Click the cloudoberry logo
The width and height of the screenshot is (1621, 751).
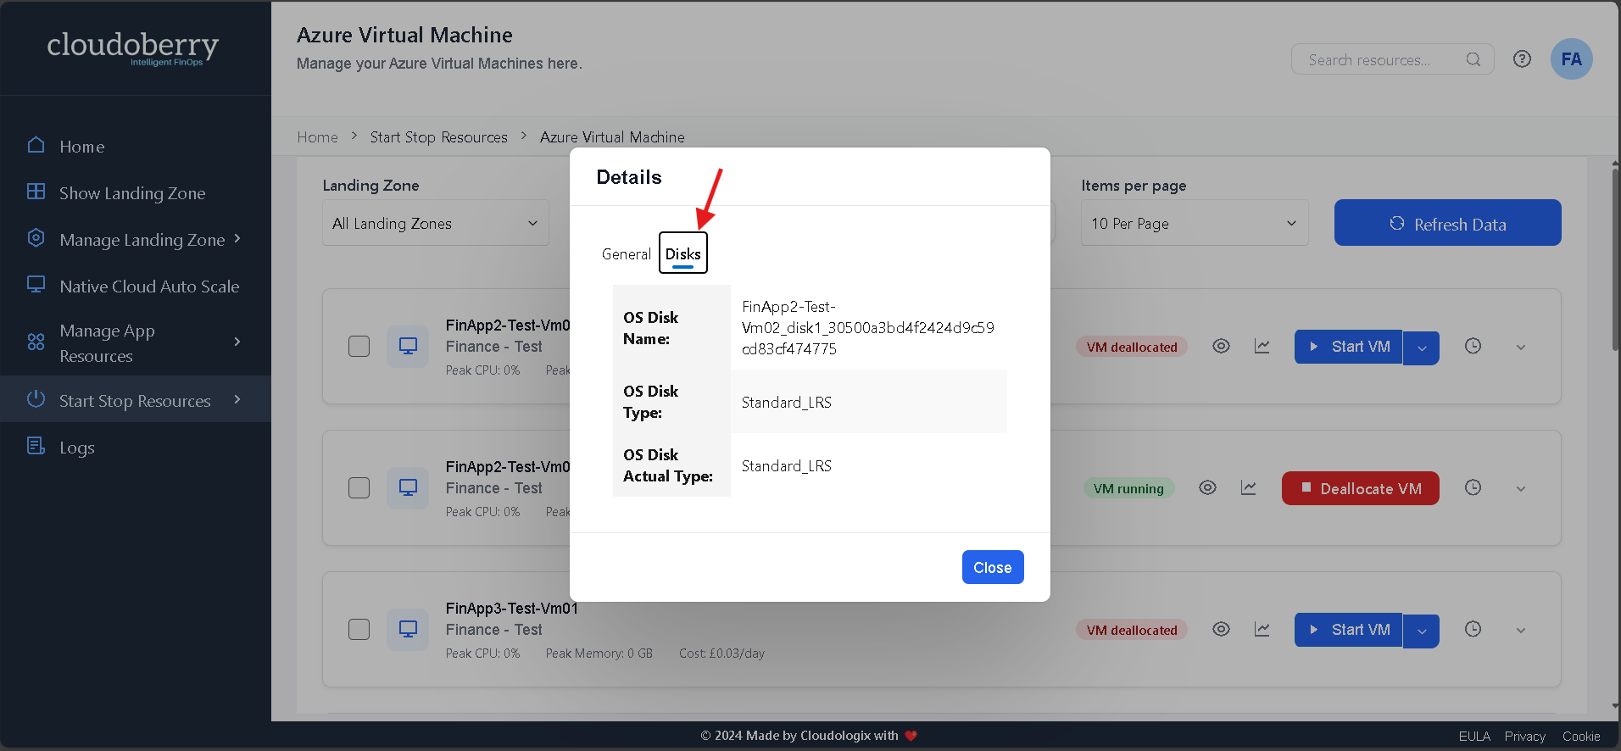(132, 47)
